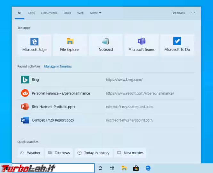The width and height of the screenshot is (213, 173).
Task: Open Microsoft Edge from Top apps
Action: (x=34, y=45)
